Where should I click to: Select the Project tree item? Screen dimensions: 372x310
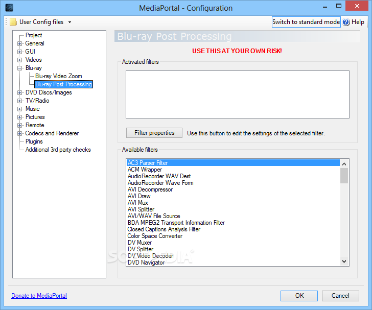(x=34, y=35)
